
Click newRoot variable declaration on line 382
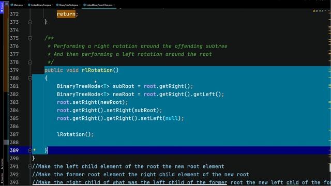(123, 94)
